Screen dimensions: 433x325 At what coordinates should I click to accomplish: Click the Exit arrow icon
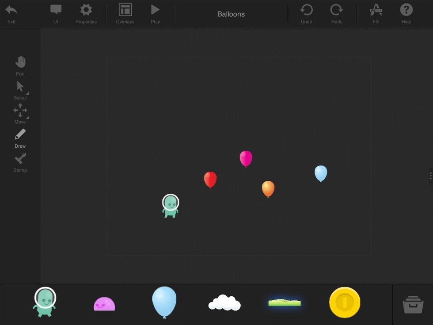[11, 10]
